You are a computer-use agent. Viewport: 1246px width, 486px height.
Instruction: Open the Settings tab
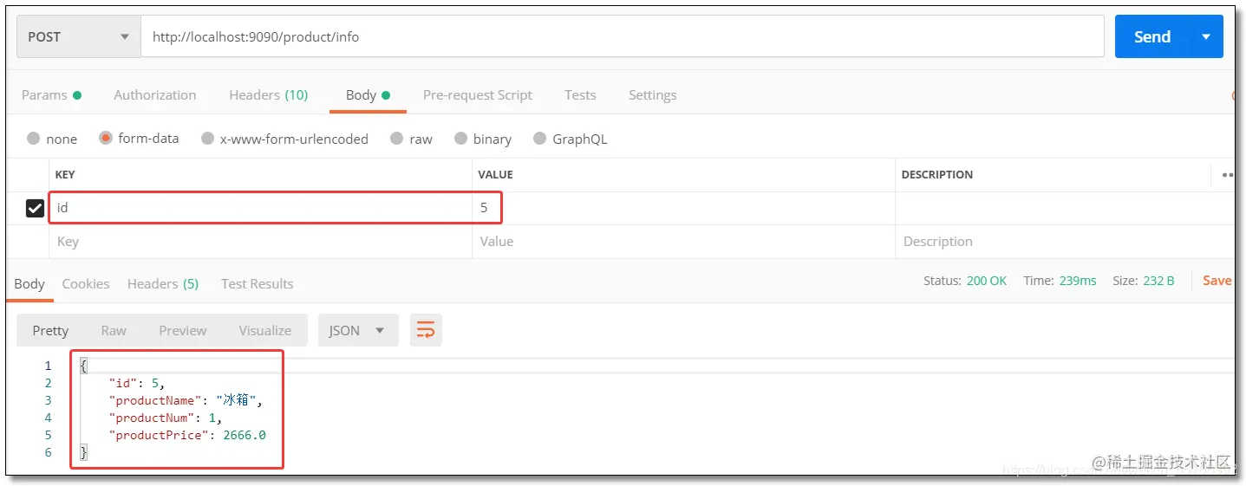click(653, 95)
